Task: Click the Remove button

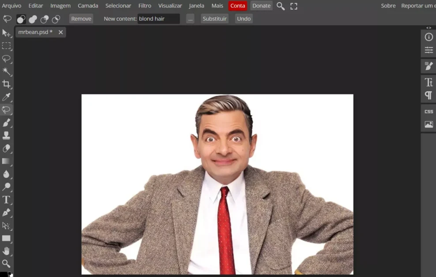Action: [x=81, y=19]
